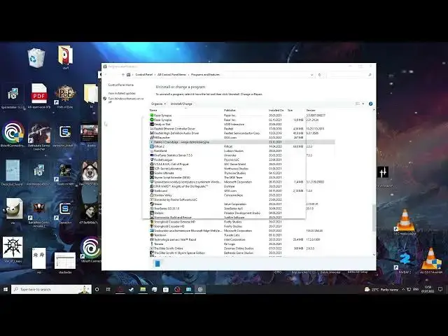Sort list by Name column header
This screenshot has height=336, width=448.
point(153,110)
